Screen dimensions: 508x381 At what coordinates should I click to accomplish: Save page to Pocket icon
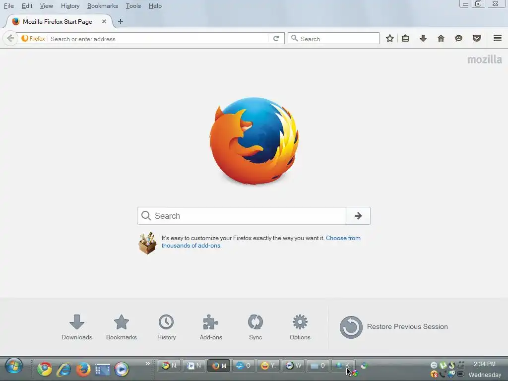click(x=477, y=38)
